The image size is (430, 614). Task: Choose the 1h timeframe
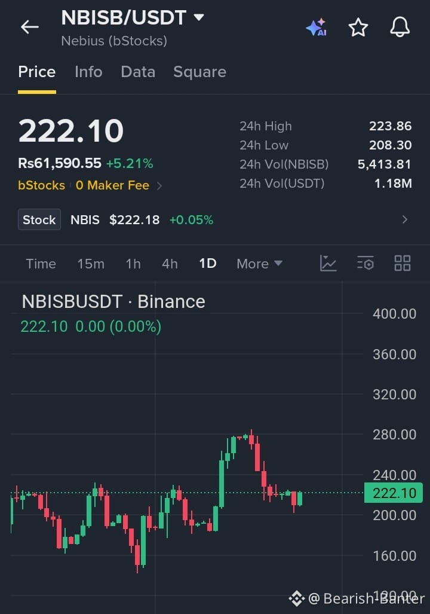[133, 264]
